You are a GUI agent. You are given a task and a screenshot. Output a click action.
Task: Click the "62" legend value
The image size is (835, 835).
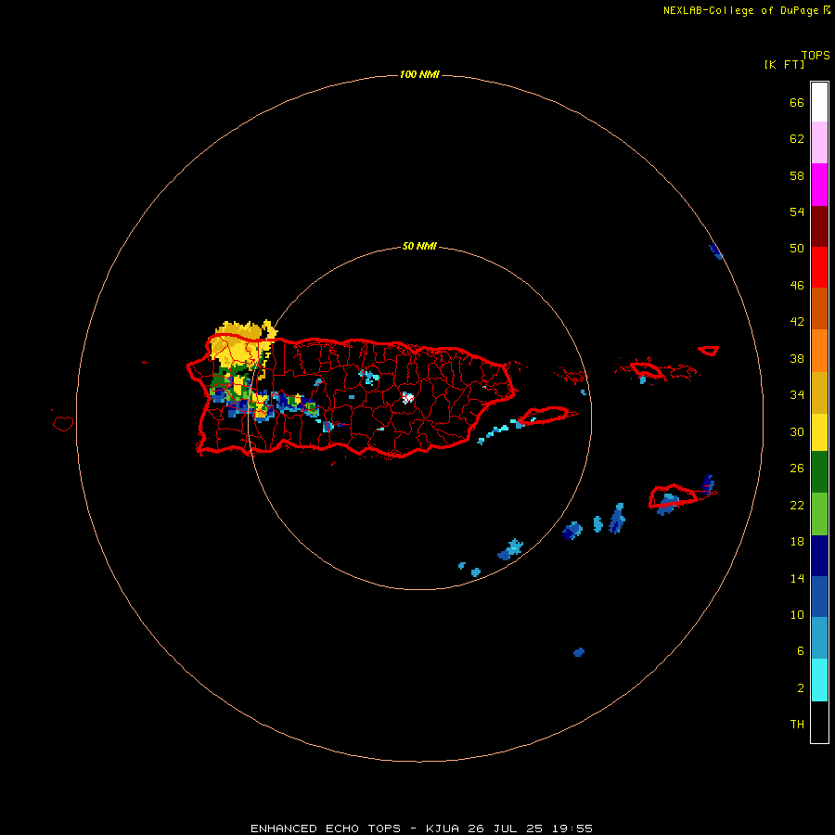click(x=797, y=139)
